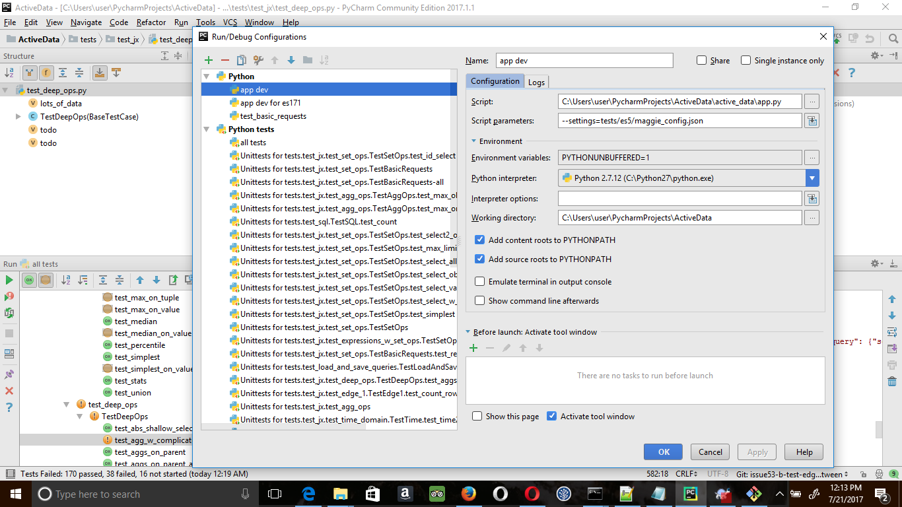
Task: Pin tab icon in Run panel
Action: pos(9,374)
